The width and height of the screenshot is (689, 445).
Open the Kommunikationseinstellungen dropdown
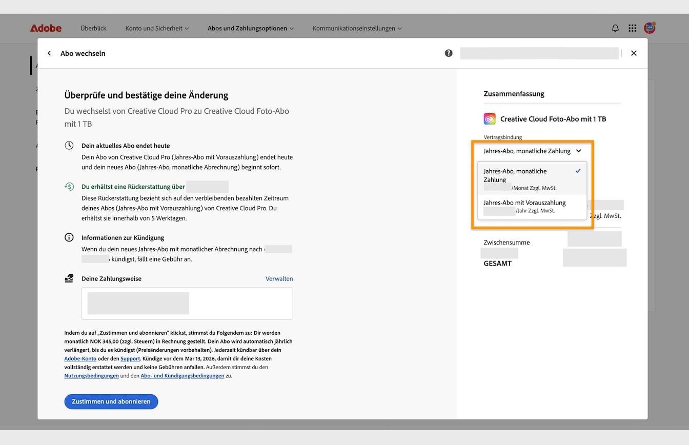click(357, 28)
